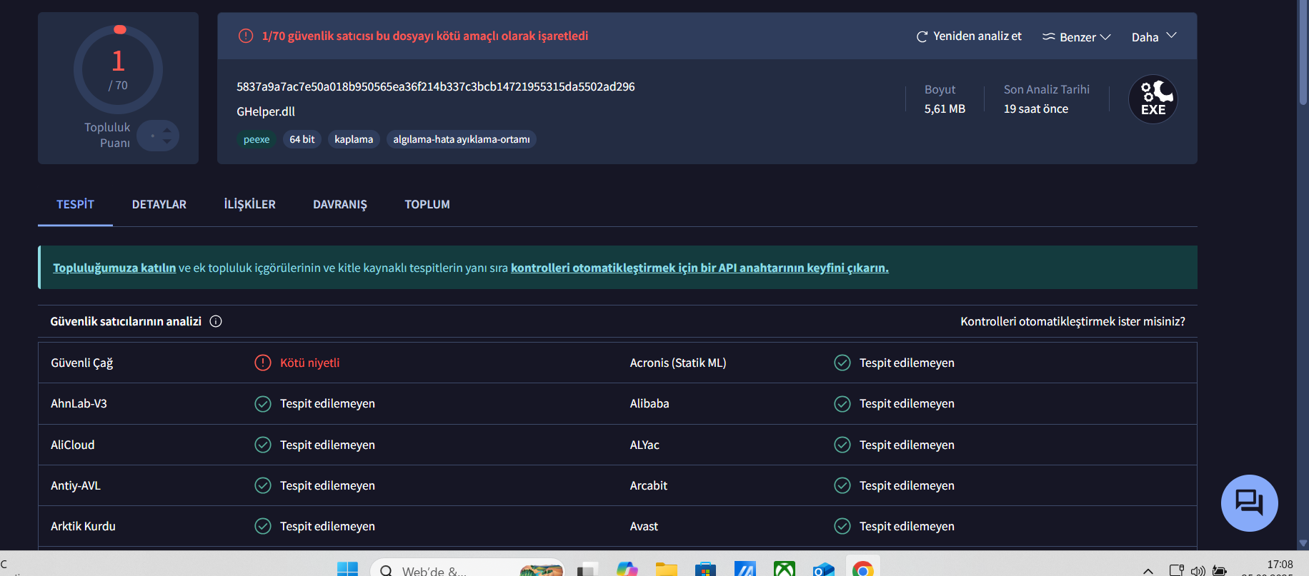The height and width of the screenshot is (576, 1309).
Task: Open info icon beside Güvenlik satıcılarının analizi
Action: pyautogui.click(x=216, y=321)
